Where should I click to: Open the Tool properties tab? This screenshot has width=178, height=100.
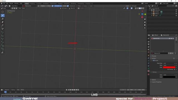[x=149, y=39]
